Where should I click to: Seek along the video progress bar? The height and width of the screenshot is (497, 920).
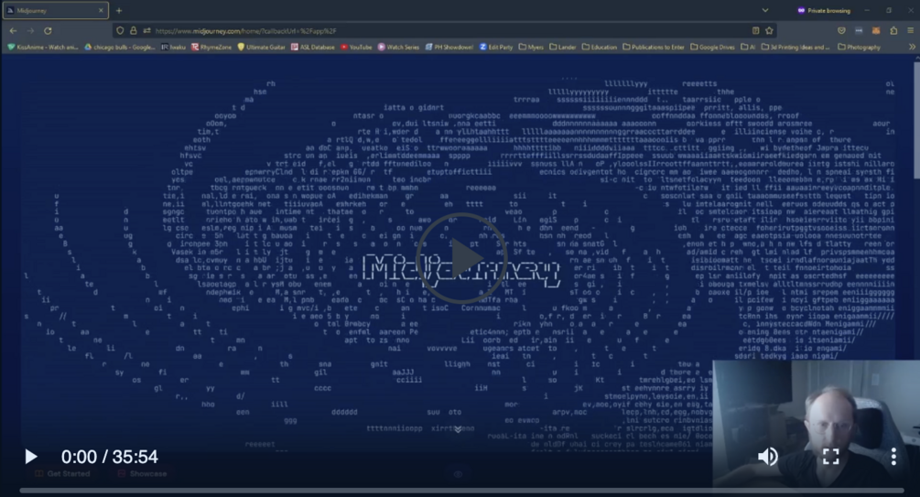click(461, 490)
